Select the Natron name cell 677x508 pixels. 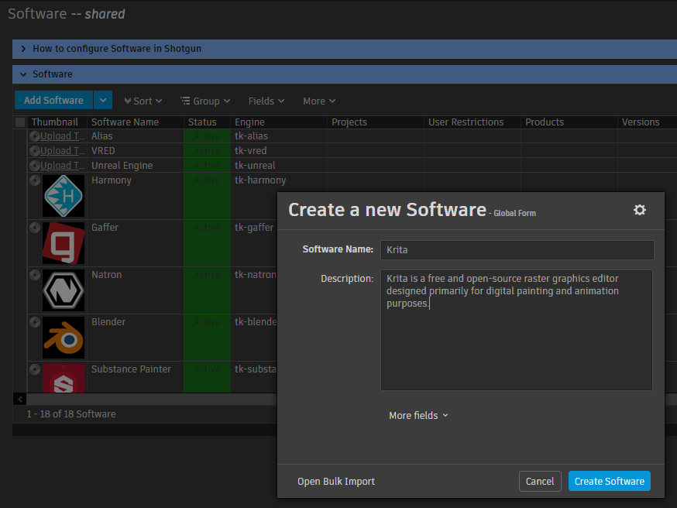coord(136,290)
